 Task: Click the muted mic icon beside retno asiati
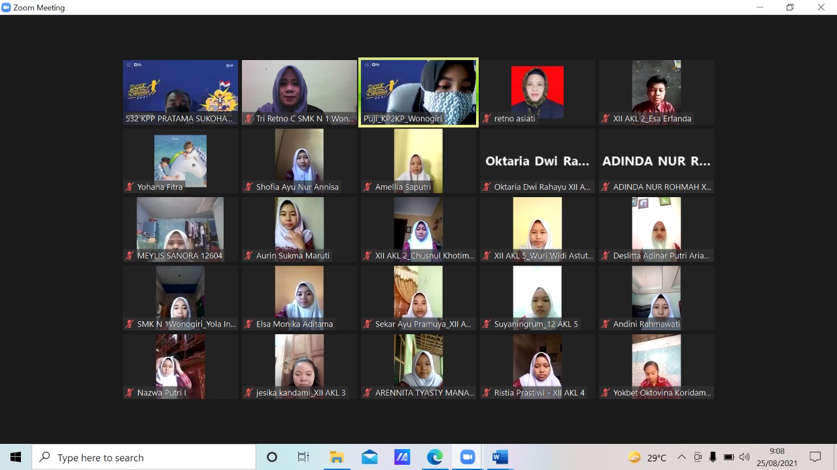coord(487,119)
